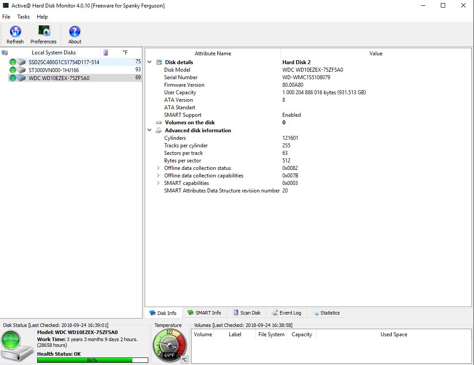The width and height of the screenshot is (474, 365).
Task: Click the 86% health status progress bar
Action: click(x=92, y=360)
